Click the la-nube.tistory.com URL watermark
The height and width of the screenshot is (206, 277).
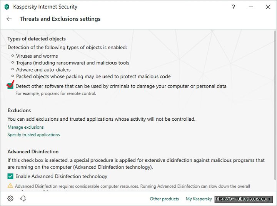[x=244, y=199]
